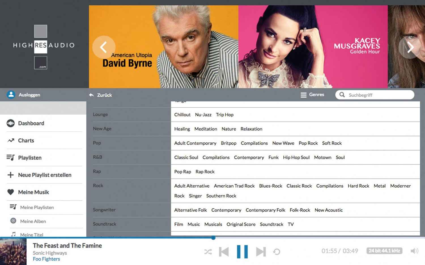This screenshot has height=265, width=425.
Task: Toggle shuffle playback
Action: point(208,251)
